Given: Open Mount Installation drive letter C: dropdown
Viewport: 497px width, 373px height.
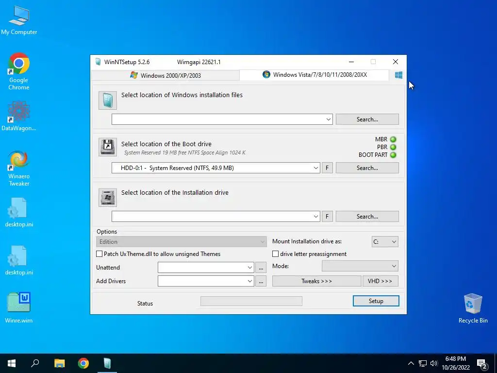Looking at the screenshot, I should pos(385,242).
